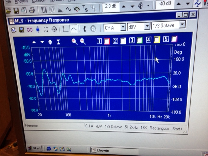The width and height of the screenshot is (208, 156).
Task: Print with the printer icon
Action: (32, 10)
